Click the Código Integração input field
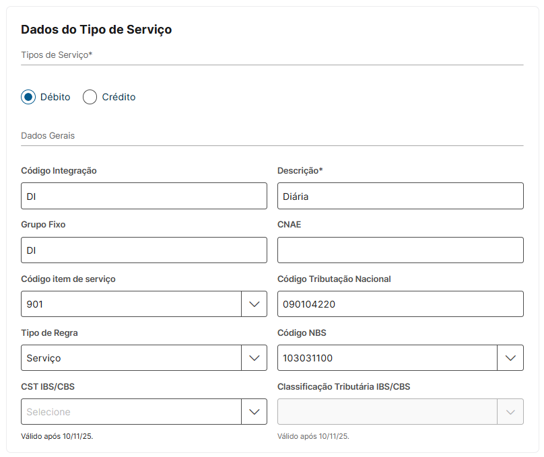 (144, 196)
